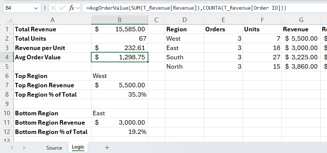The height and width of the screenshot is (153, 327).
Task: Go to next sheet arrow
Action: click(24, 147)
